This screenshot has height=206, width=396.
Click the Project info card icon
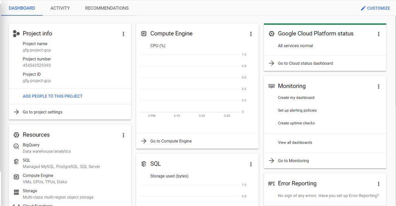(x=16, y=34)
